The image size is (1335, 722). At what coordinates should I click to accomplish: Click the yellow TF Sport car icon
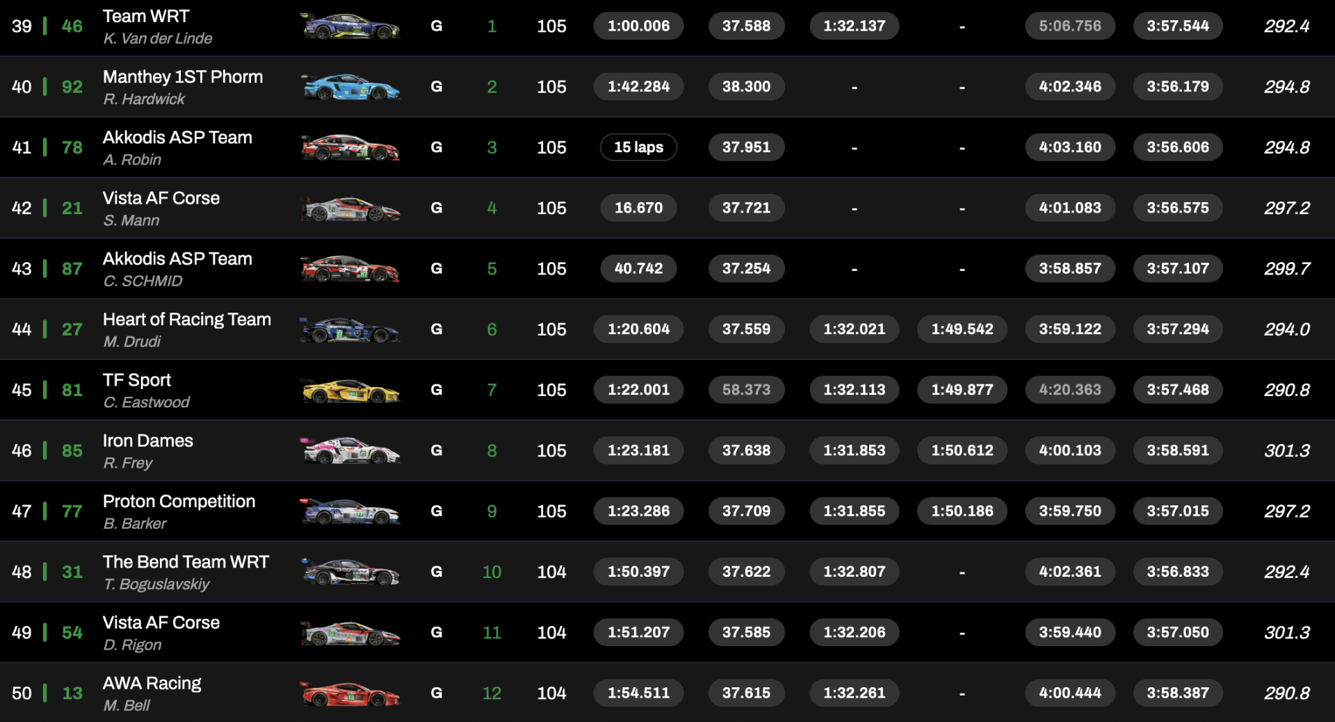[350, 390]
